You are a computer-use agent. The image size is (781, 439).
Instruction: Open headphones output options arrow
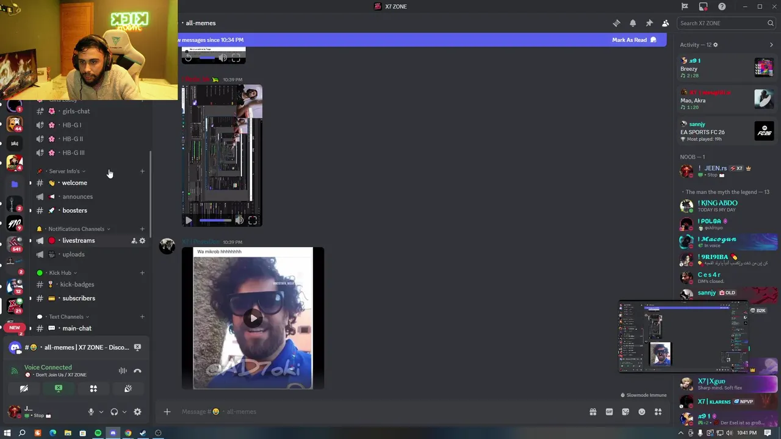124,412
